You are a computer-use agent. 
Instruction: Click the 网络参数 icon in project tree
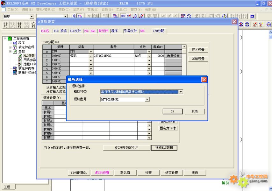20,60
